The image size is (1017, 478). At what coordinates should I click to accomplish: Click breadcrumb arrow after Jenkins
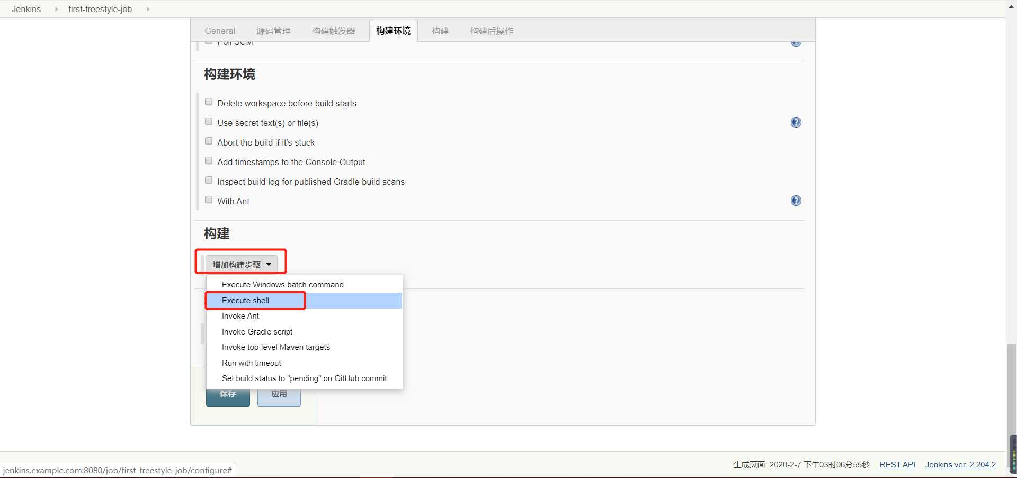[x=56, y=9]
